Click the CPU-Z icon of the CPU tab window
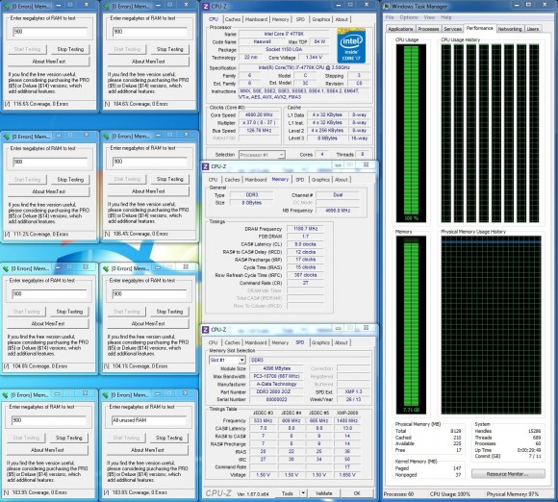 pos(206,6)
